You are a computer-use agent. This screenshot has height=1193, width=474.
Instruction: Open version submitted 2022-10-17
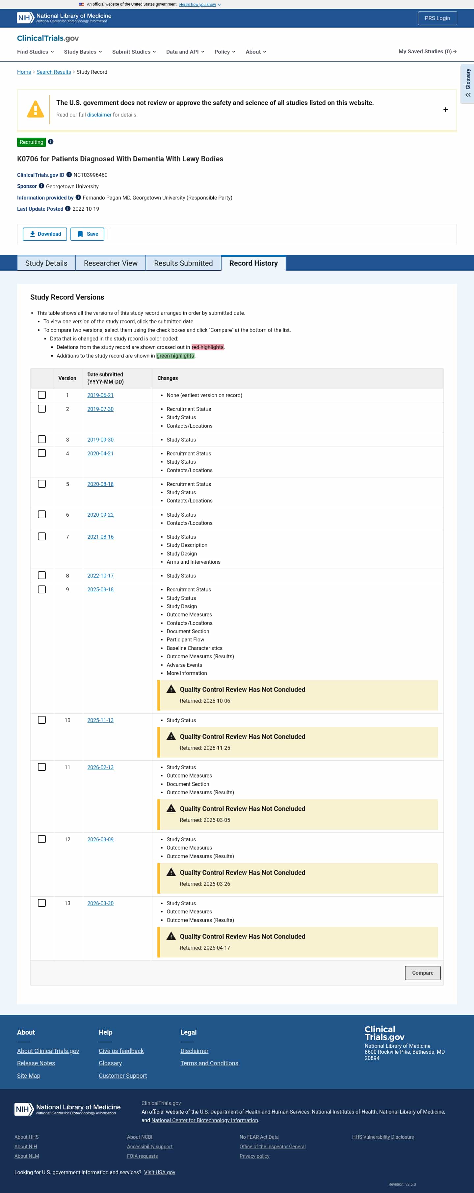(x=100, y=576)
